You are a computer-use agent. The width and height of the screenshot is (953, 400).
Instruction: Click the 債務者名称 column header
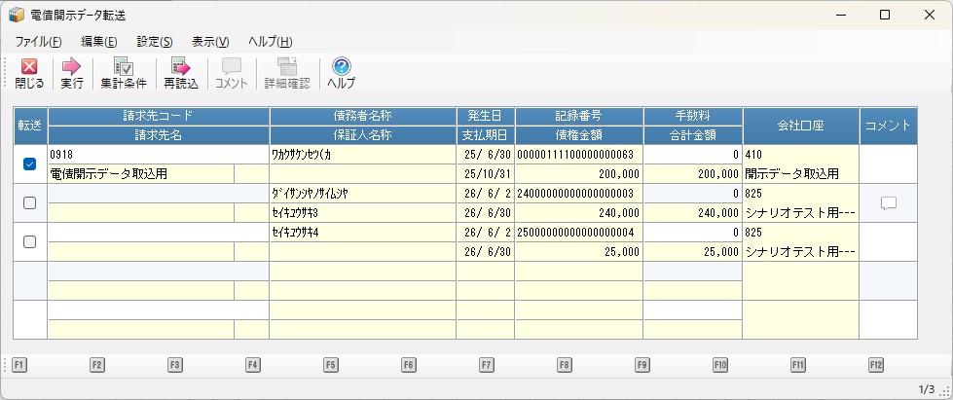click(362, 116)
